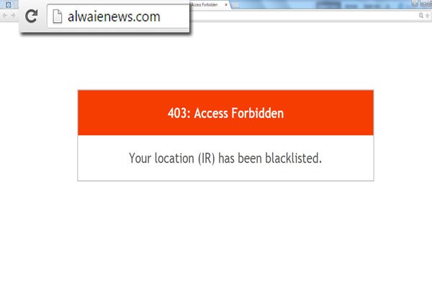
Task: Click the page document icon beside the URL
Action: click(58, 17)
